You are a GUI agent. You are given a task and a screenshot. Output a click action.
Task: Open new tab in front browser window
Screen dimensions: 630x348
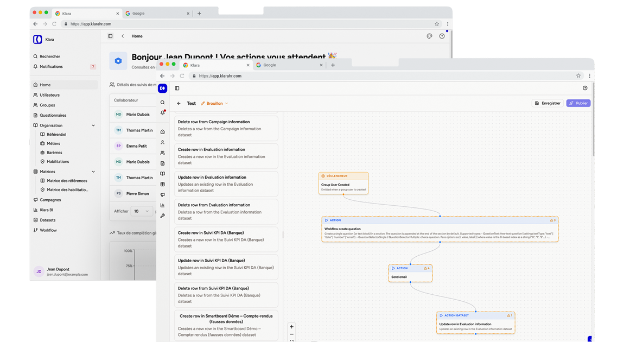coord(333,65)
